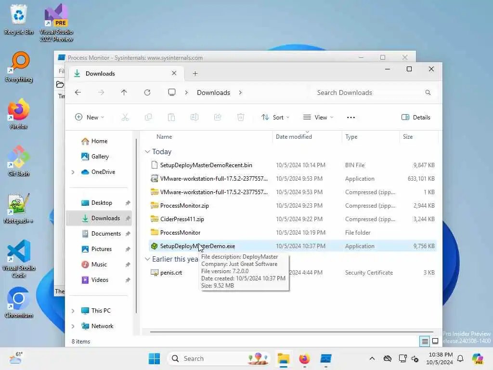
Task: Open the Recycle Bin desktop icon
Action: point(19,19)
